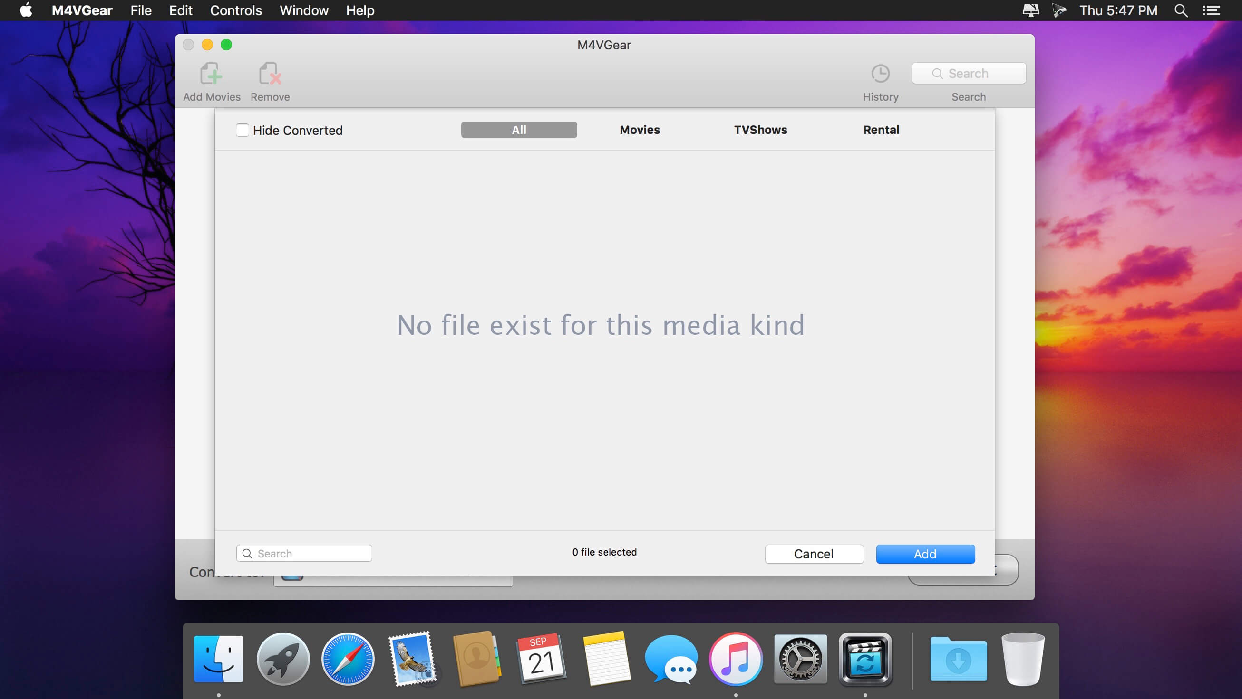Open the Apple menu
Screen dimensions: 1242x699
26,10
